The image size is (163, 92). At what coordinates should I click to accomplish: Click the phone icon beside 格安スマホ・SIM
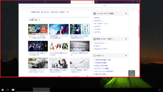[94, 39]
